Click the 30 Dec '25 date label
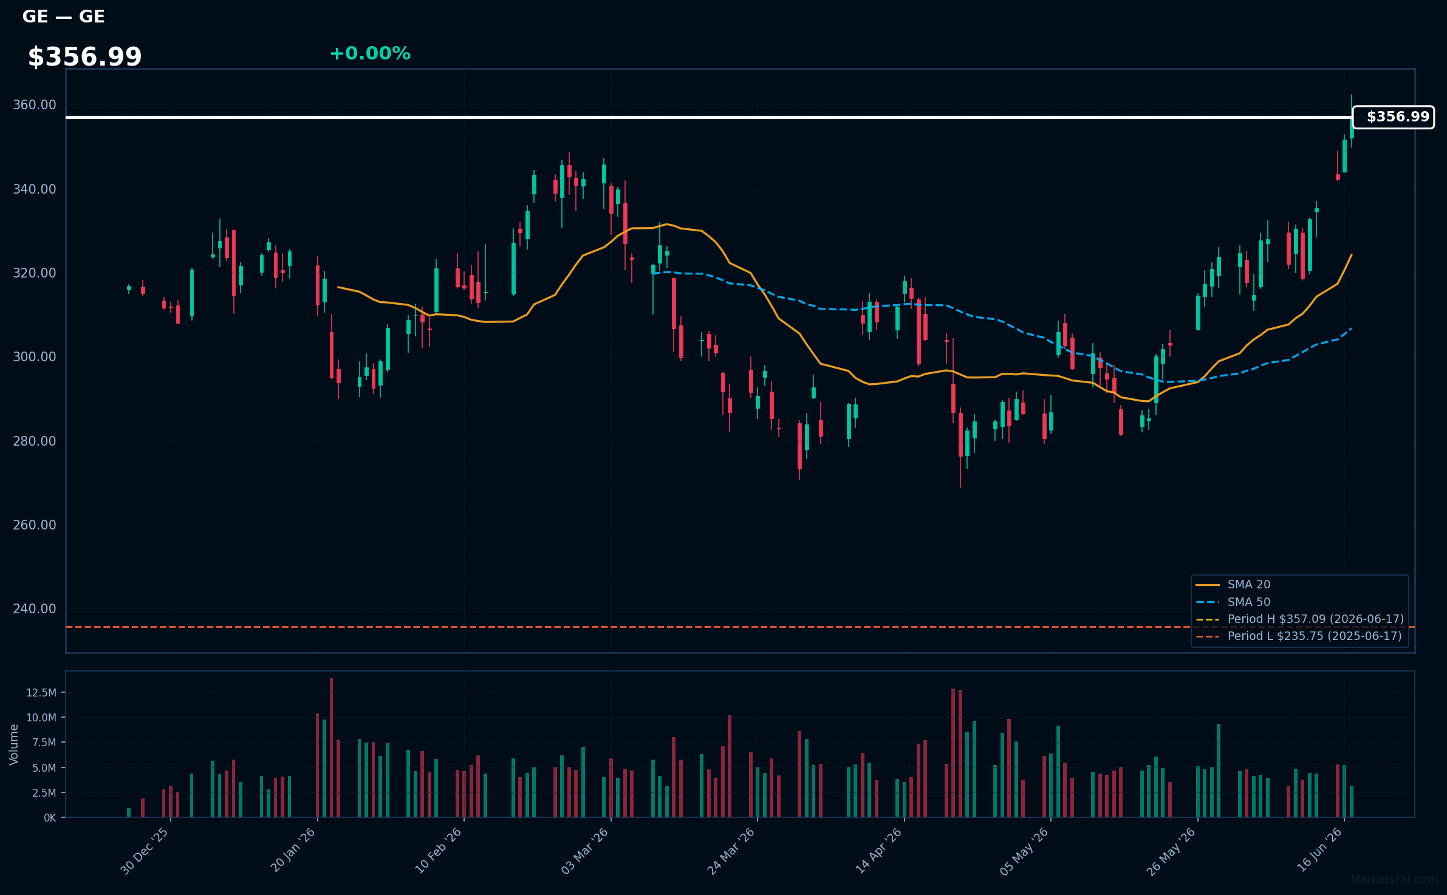 pyautogui.click(x=145, y=851)
